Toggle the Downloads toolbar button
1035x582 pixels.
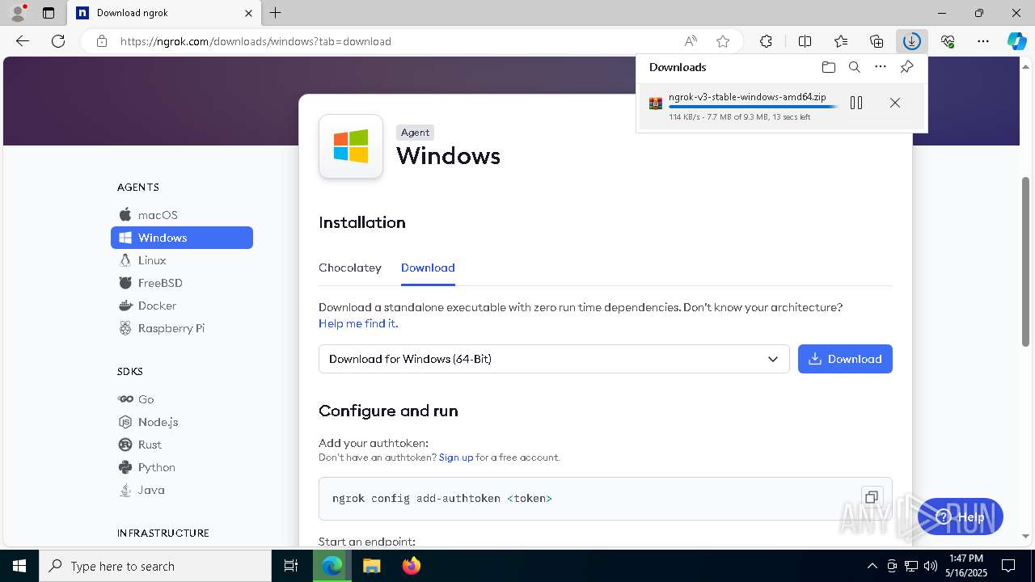click(912, 41)
